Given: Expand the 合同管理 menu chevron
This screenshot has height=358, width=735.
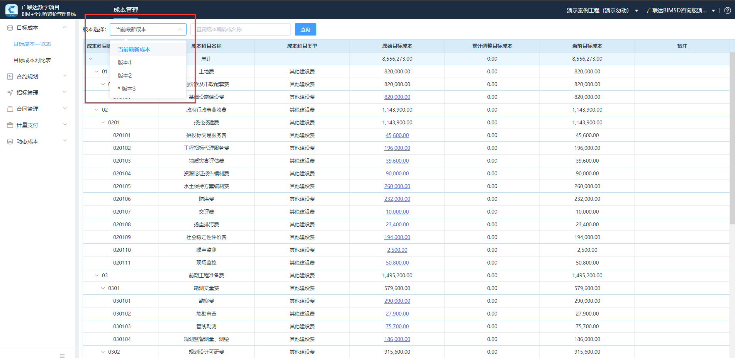Looking at the screenshot, I should click(x=65, y=109).
